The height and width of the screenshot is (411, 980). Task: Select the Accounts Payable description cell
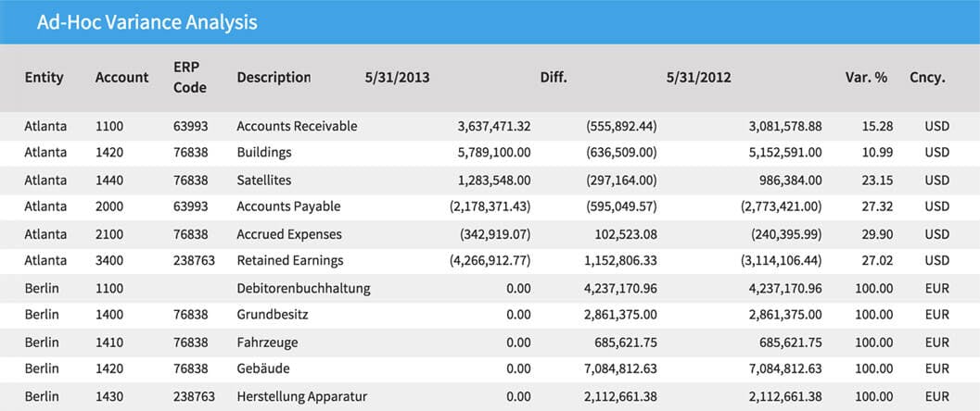(x=288, y=206)
